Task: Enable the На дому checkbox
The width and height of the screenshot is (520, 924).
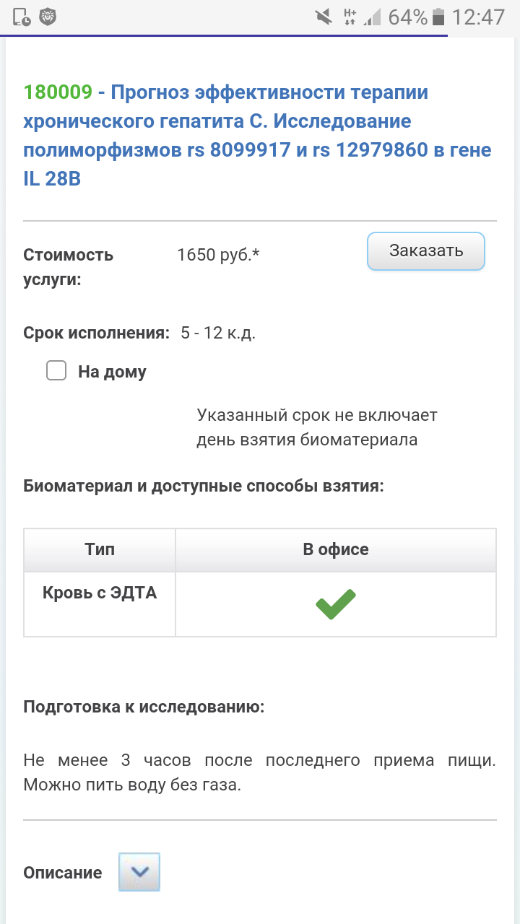Action: [x=56, y=371]
